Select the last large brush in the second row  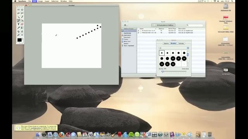coord(184,59)
